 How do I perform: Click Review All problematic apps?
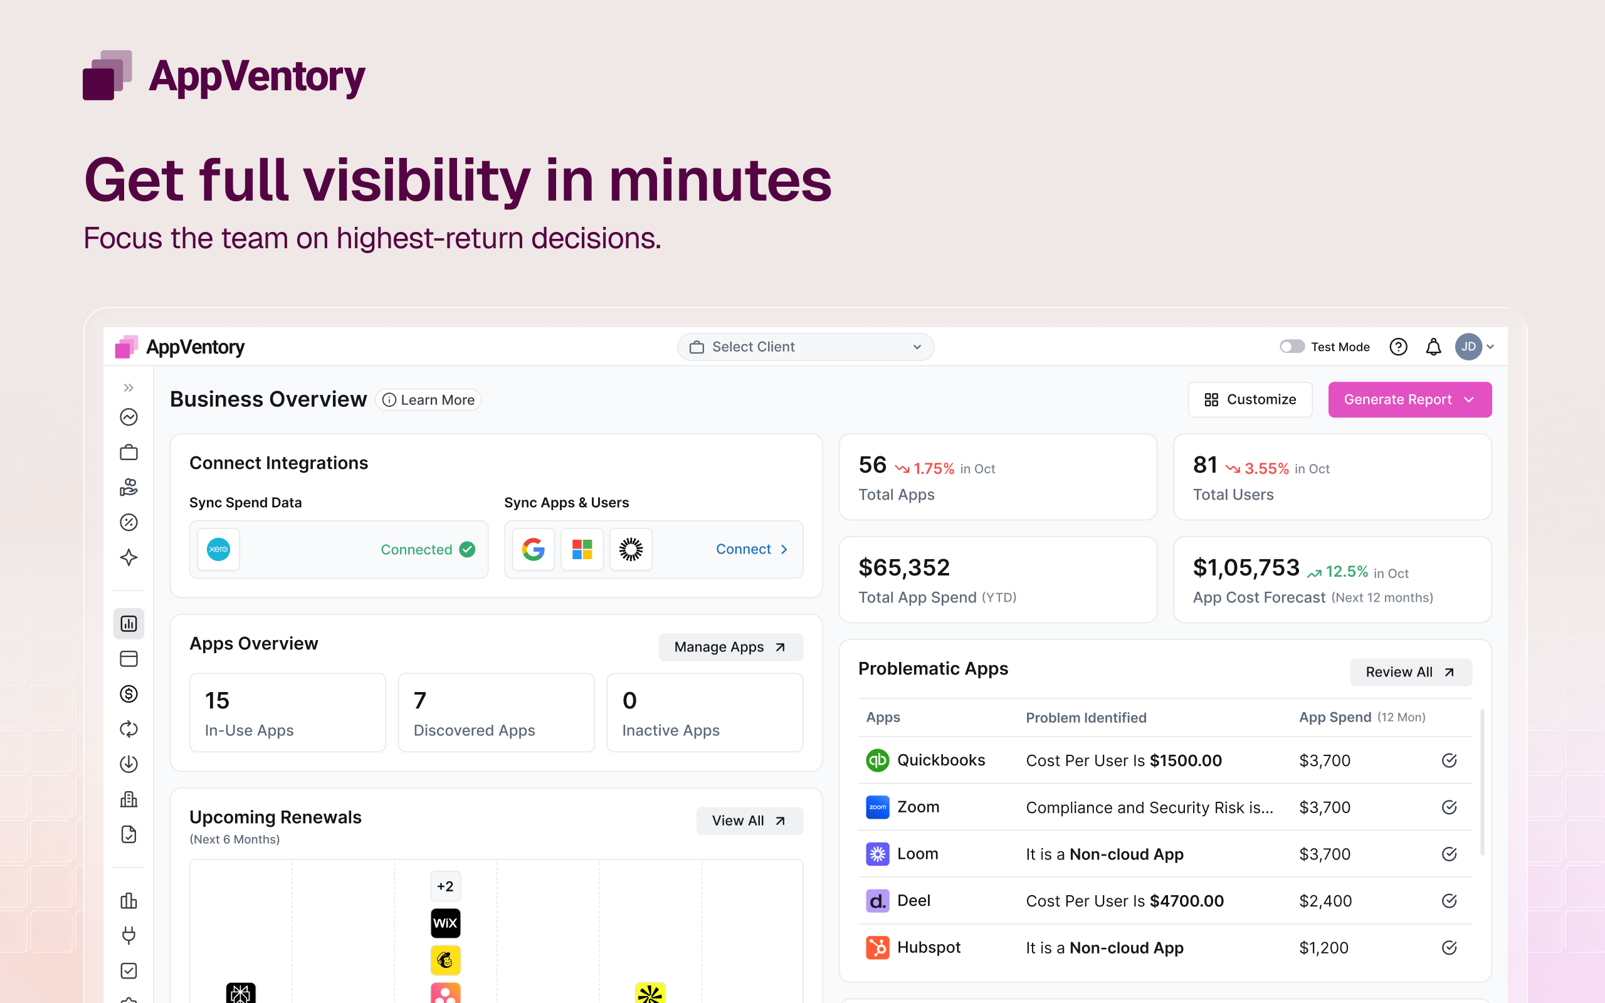tap(1411, 672)
